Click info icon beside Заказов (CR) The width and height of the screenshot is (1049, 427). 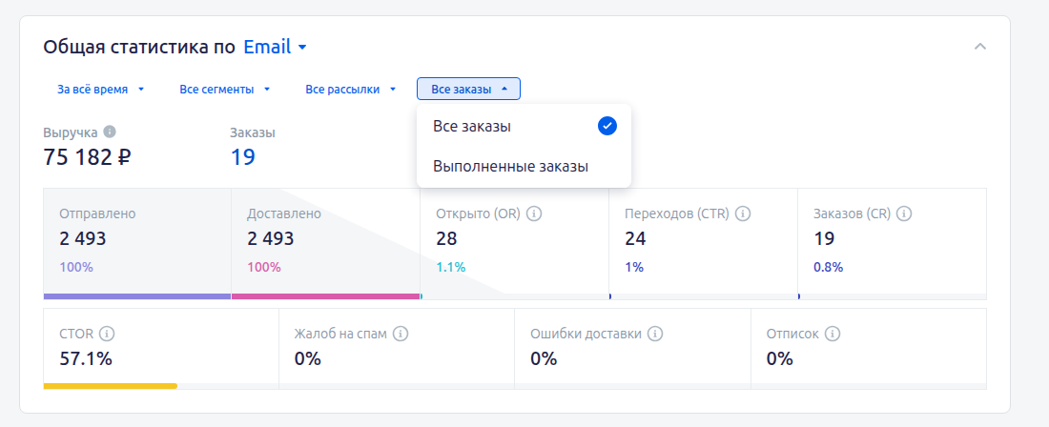click(x=904, y=213)
